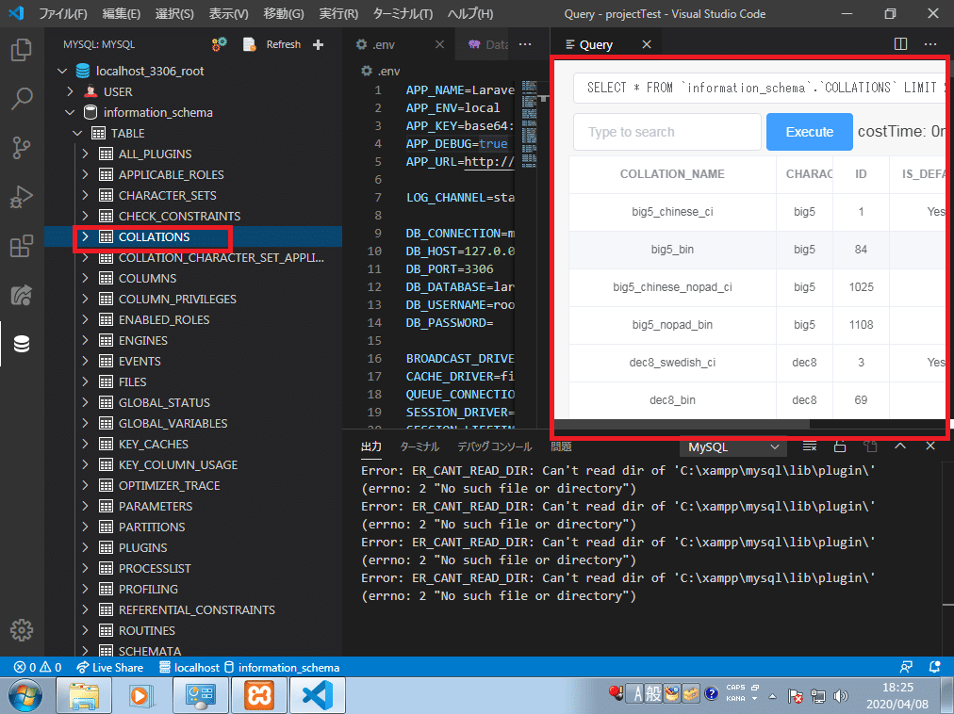954x714 pixels.
Task: Switch to the ターミナル panel tab
Action: [419, 446]
